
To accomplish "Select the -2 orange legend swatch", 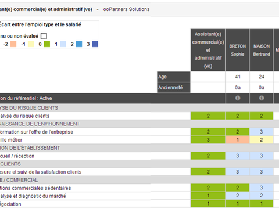I will [13, 44].
